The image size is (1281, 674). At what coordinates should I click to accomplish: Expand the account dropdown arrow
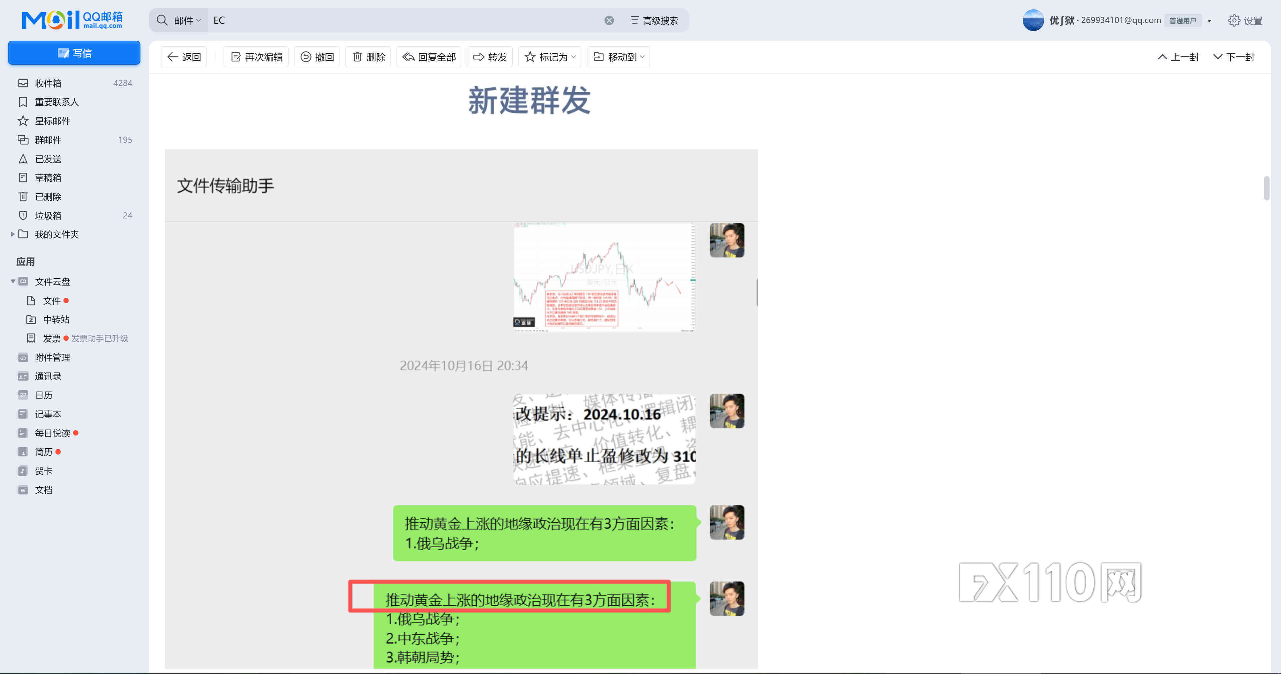1209,21
